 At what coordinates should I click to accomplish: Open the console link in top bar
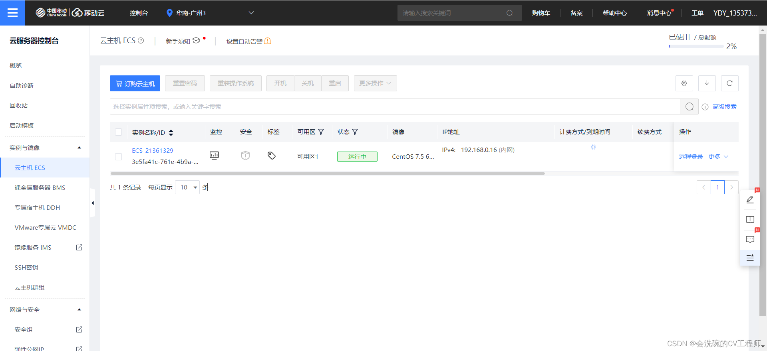tap(139, 13)
